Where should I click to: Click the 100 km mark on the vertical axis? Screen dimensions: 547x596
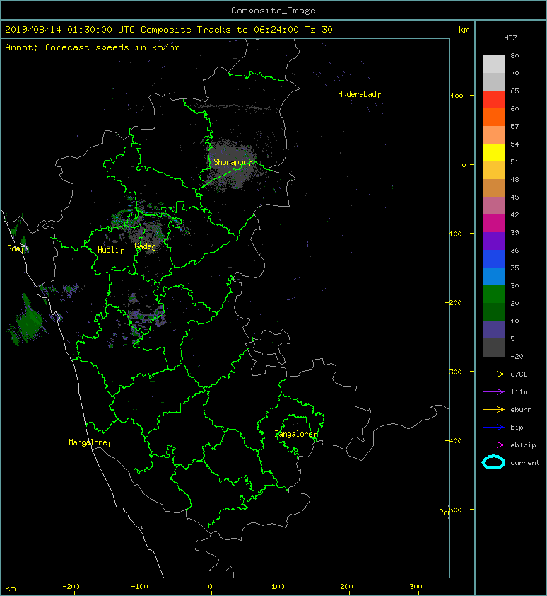pos(457,96)
